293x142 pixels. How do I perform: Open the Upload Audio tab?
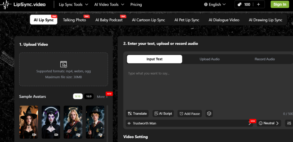point(209,59)
